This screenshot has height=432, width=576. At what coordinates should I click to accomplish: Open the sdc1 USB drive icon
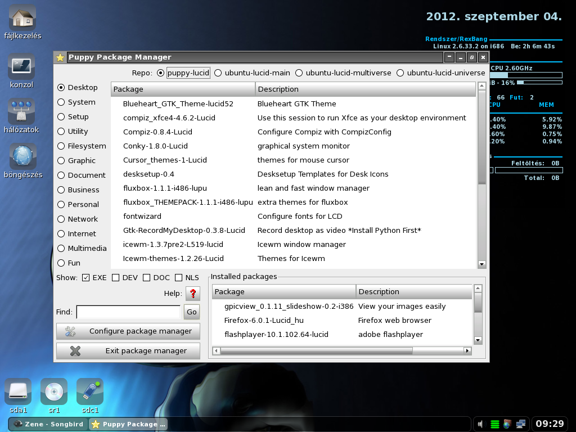[x=90, y=391]
